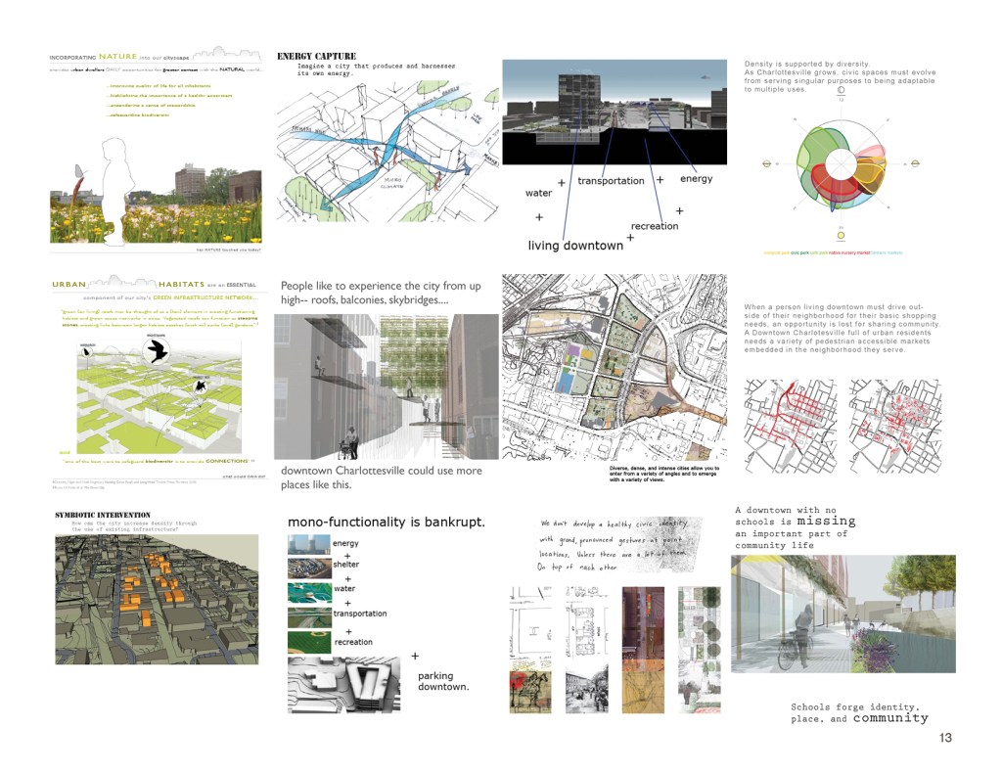Click the "SYMBIOTIC INTERVENTION" heading
The height and width of the screenshot is (773, 1002).
tap(103, 515)
